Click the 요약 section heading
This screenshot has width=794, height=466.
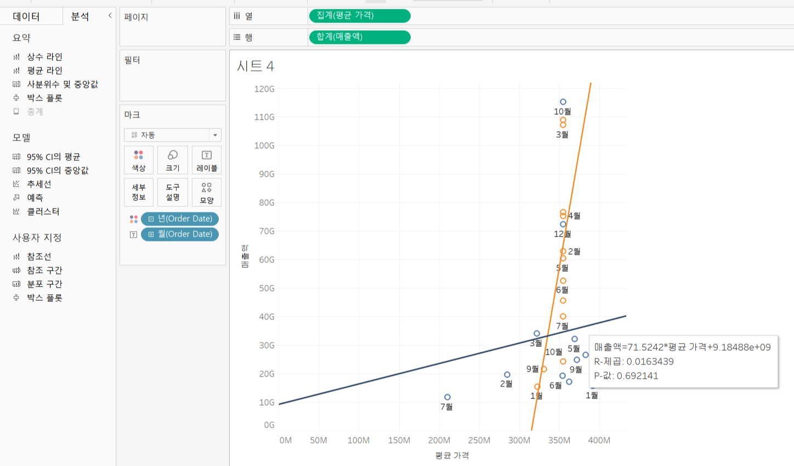tap(22, 38)
